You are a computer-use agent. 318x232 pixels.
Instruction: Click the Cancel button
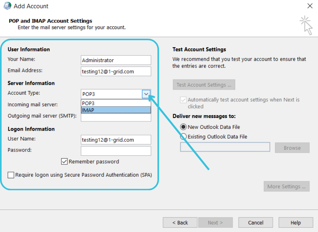[x=255, y=222]
